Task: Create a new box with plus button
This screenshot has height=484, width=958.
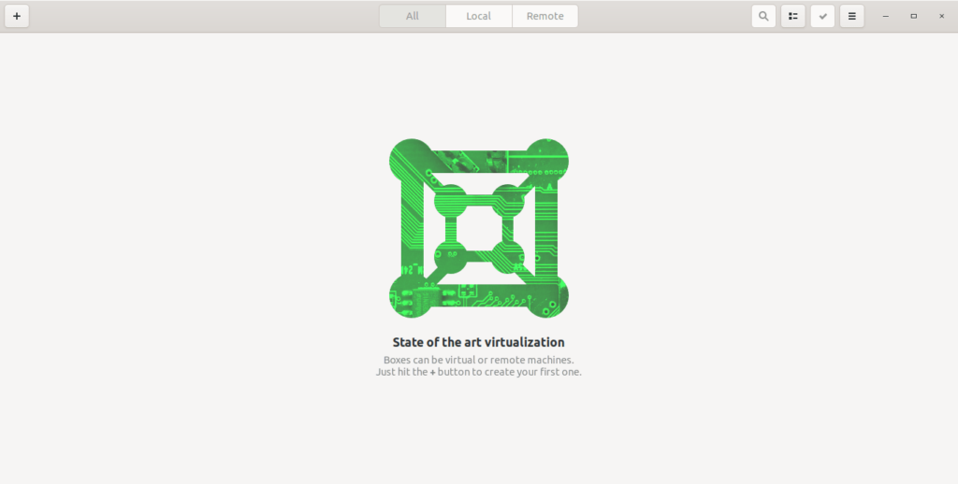Action: 17,16
